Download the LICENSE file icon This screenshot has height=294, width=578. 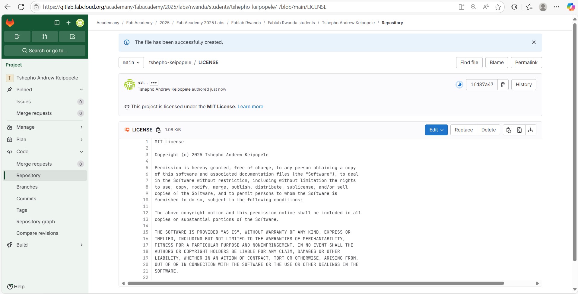click(531, 130)
